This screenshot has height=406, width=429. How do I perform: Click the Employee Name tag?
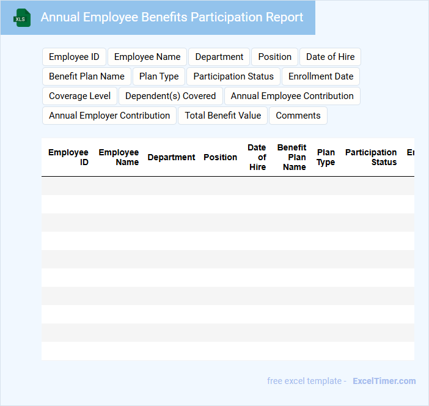(x=147, y=57)
